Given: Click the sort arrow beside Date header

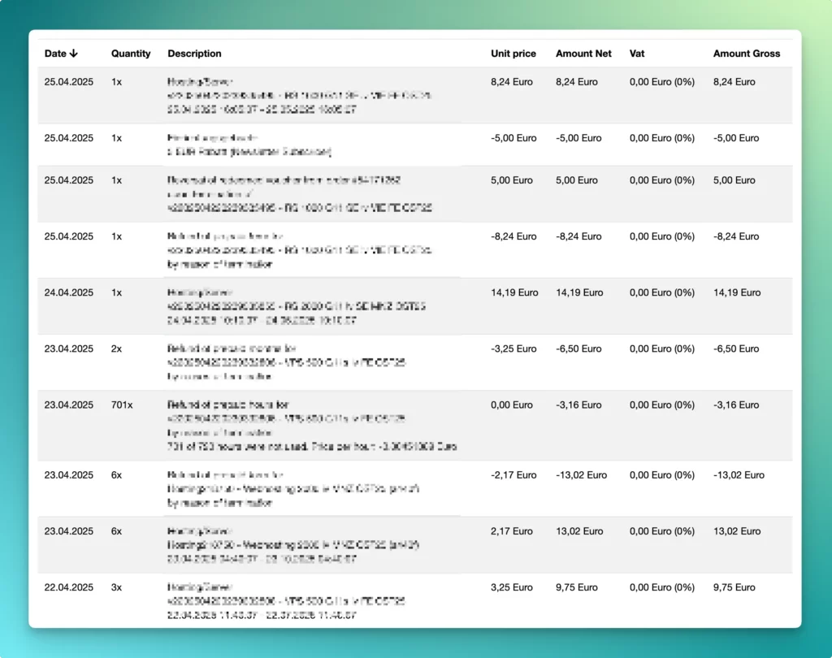Looking at the screenshot, I should (x=74, y=54).
